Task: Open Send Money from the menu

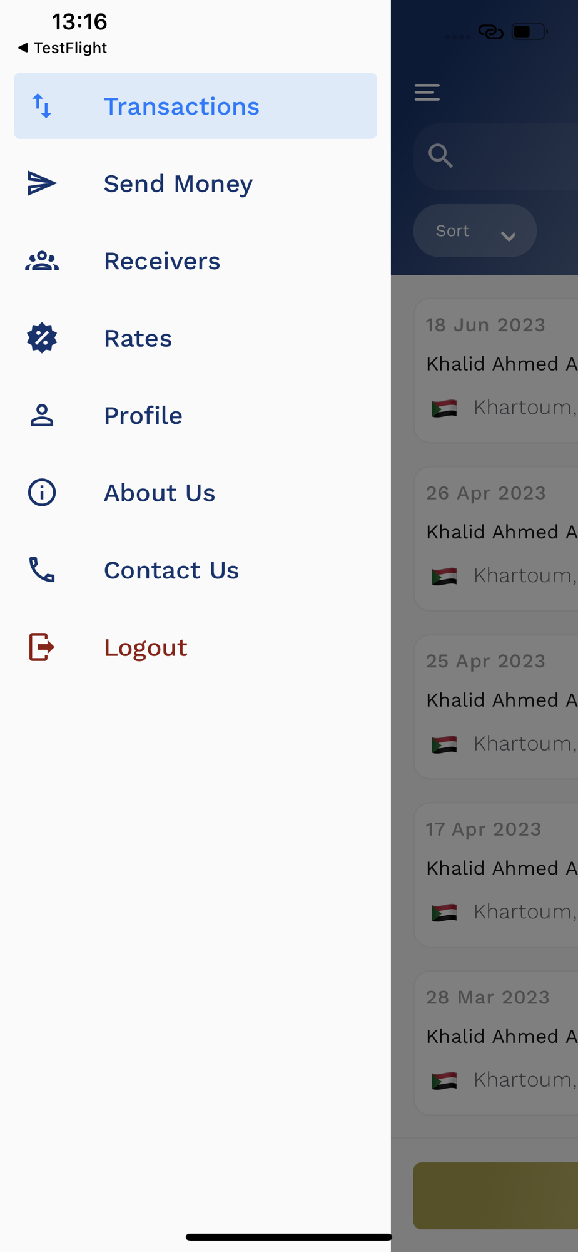Action: coord(178,183)
